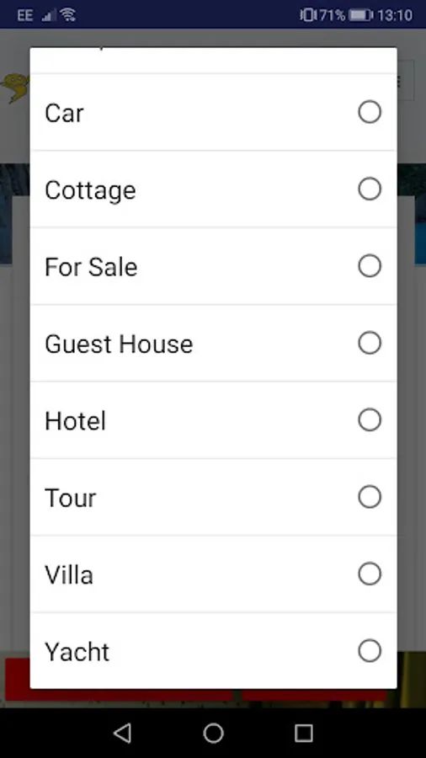
Task: Open recent apps with the square icon
Action: click(x=303, y=733)
